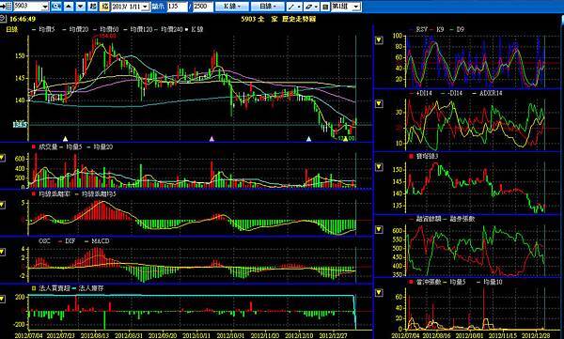The image size is (564, 339).
Task: Click the 均量10 legend in 當沖 panel
Action: click(493, 283)
